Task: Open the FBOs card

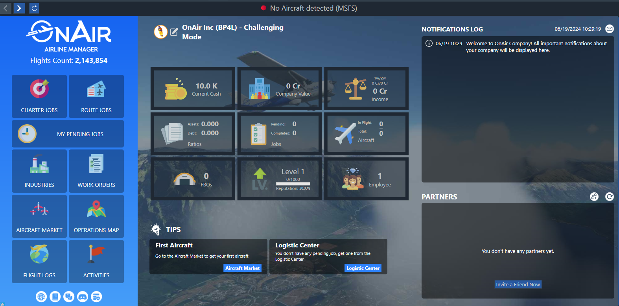Action: point(193,179)
